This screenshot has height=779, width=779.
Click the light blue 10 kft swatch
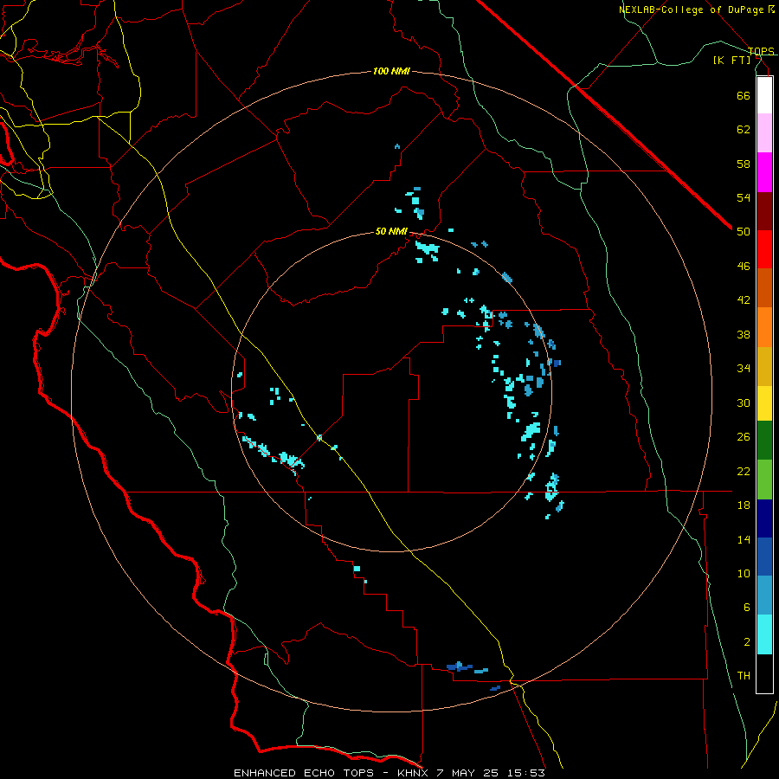(x=764, y=596)
